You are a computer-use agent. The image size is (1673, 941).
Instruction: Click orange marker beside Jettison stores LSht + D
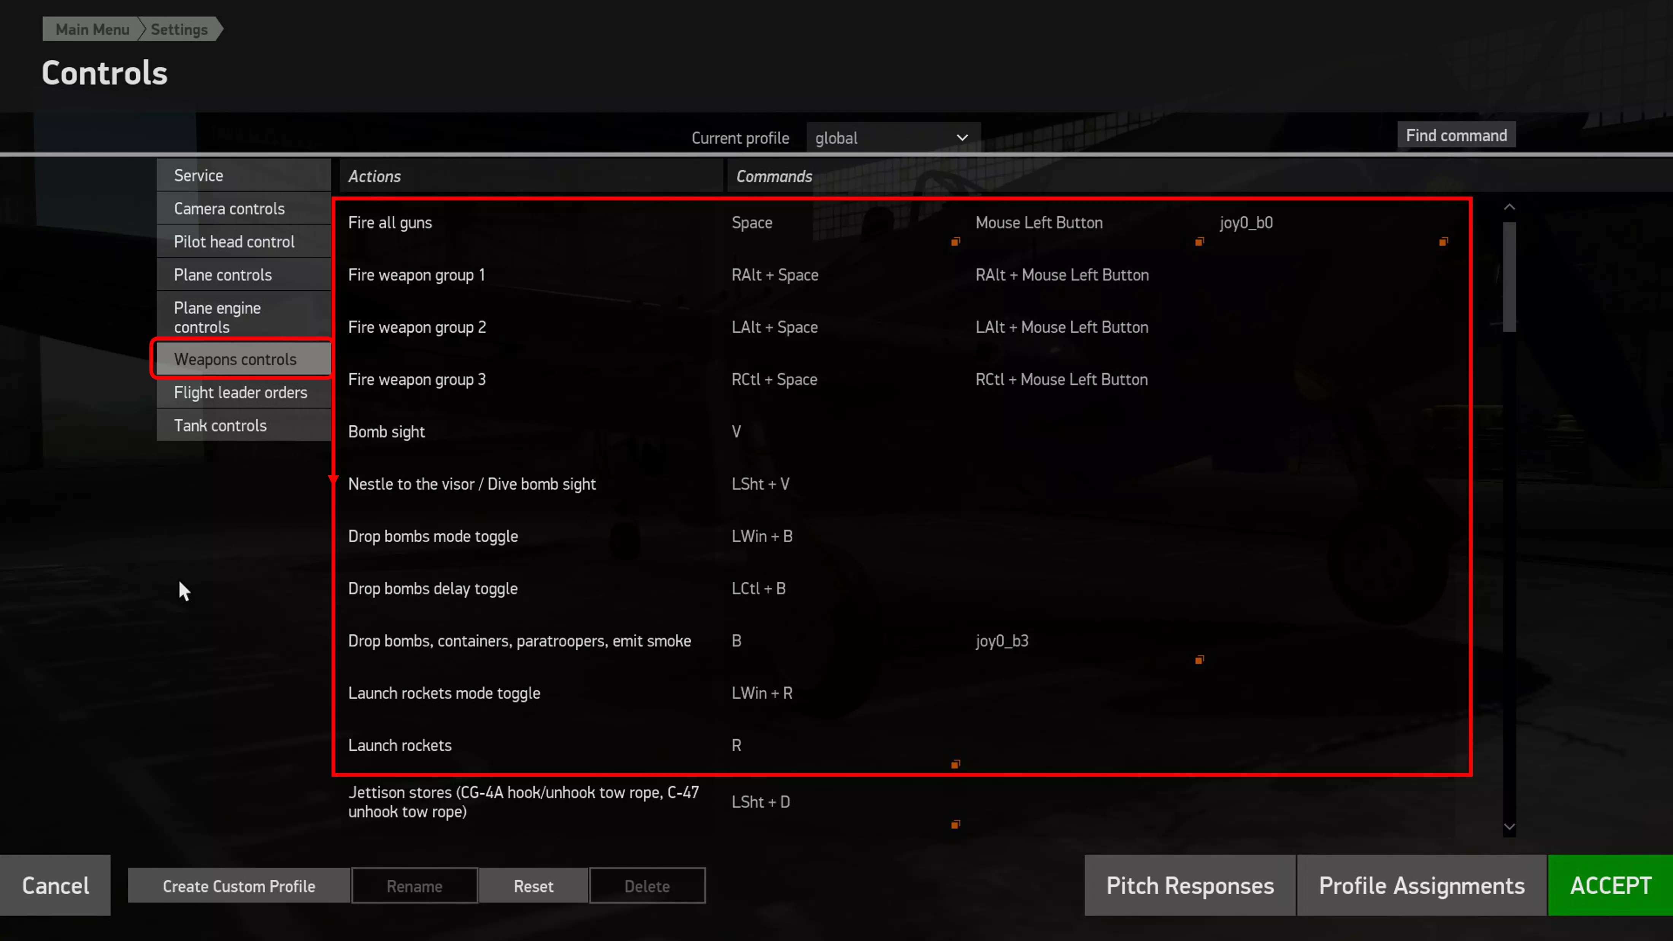click(x=956, y=825)
